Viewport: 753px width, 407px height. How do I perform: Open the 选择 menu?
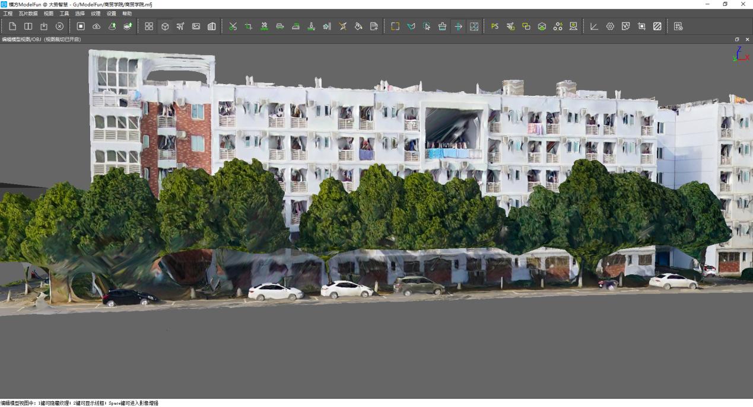coord(80,13)
